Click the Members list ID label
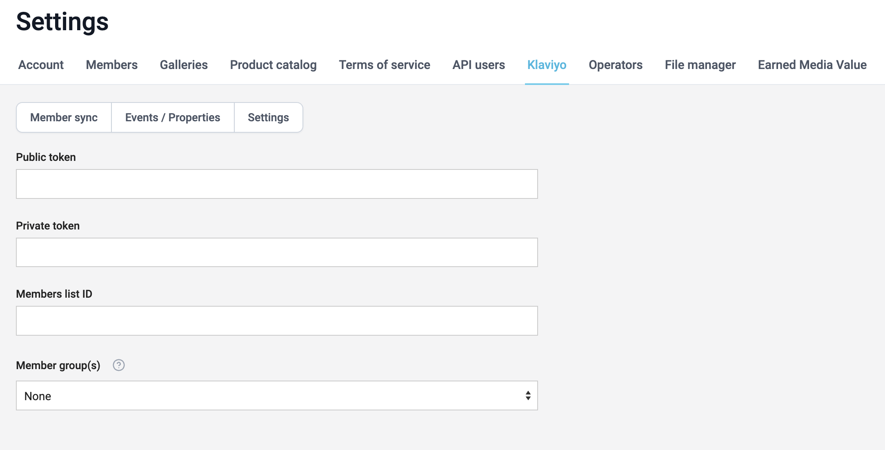 [54, 294]
